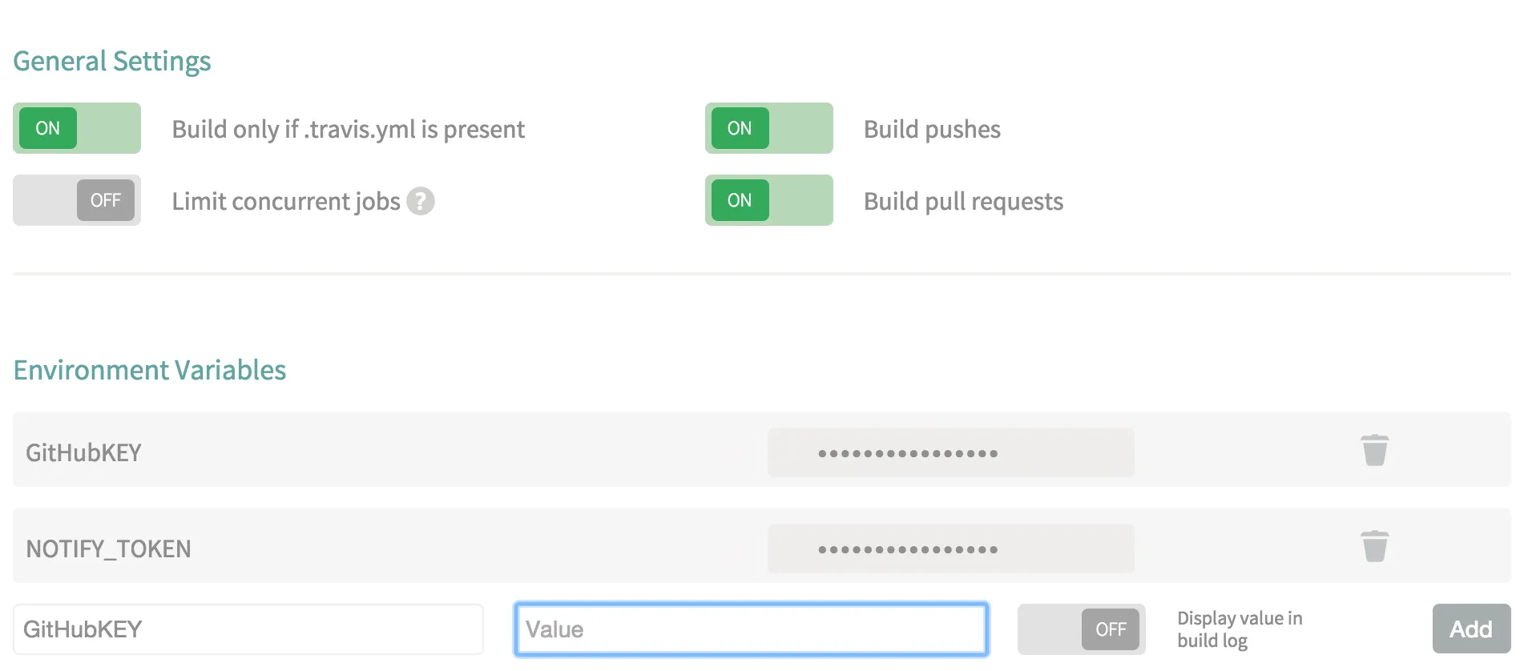Click trash icon for NOTIFY_TOKEN variable
This screenshot has width=1524, height=671.
coord(1374,546)
